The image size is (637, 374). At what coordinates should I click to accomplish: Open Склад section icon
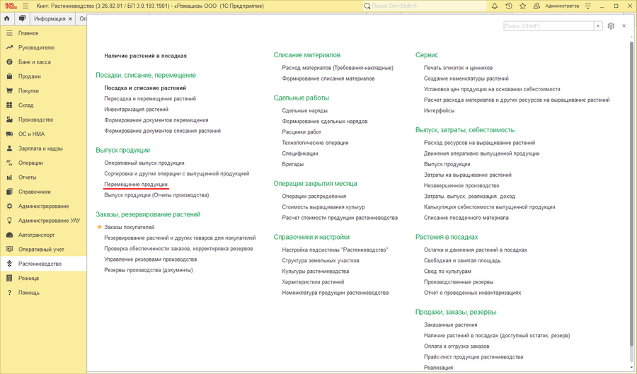(9, 105)
